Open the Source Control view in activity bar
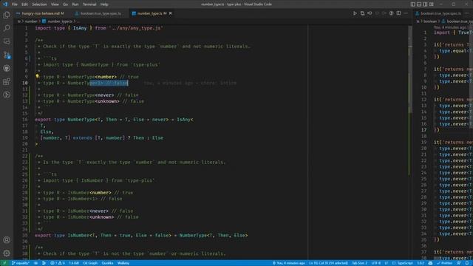This screenshot has width=473, height=266. click(x=7, y=55)
